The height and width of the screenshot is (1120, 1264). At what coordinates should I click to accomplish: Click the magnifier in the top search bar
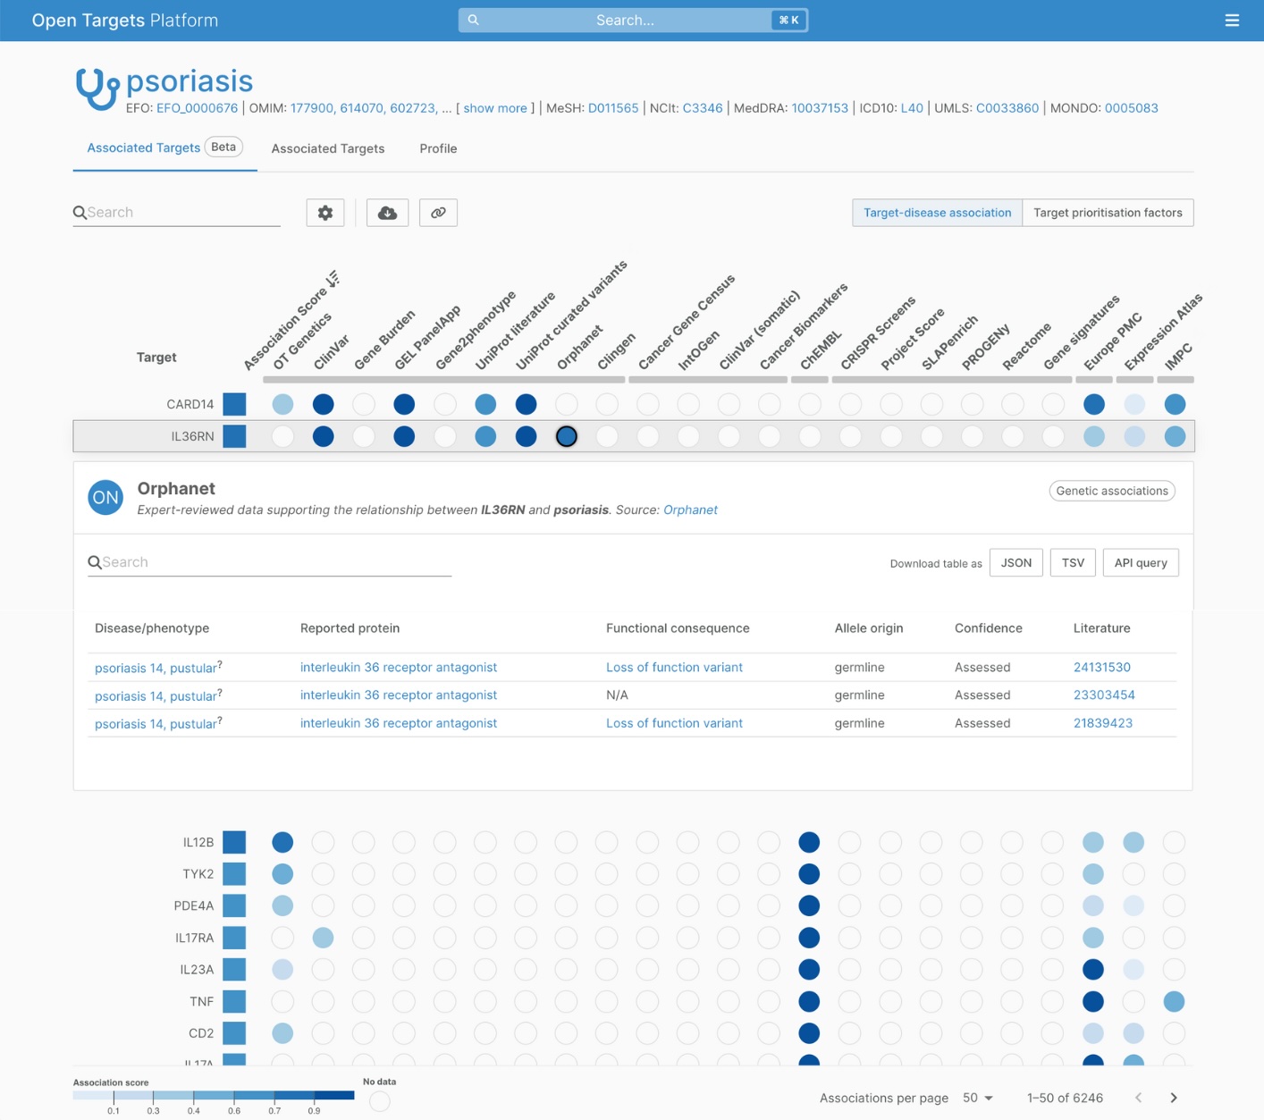pyautogui.click(x=473, y=20)
